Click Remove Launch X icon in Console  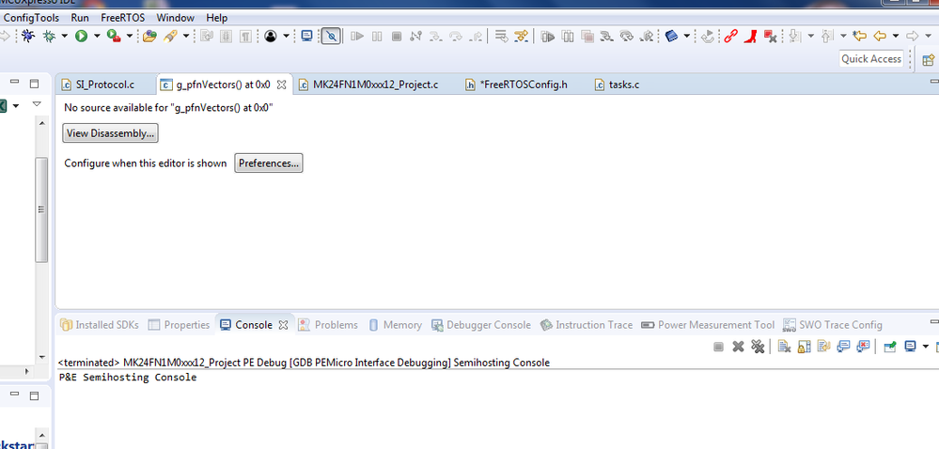click(x=739, y=346)
